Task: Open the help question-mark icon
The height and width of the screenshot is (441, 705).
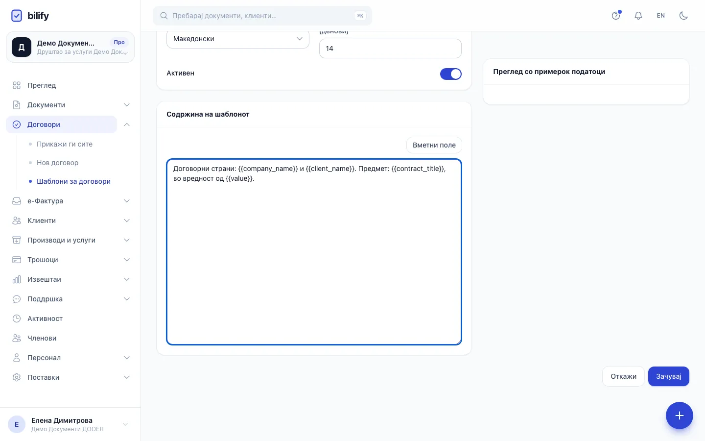Action: tap(616, 16)
